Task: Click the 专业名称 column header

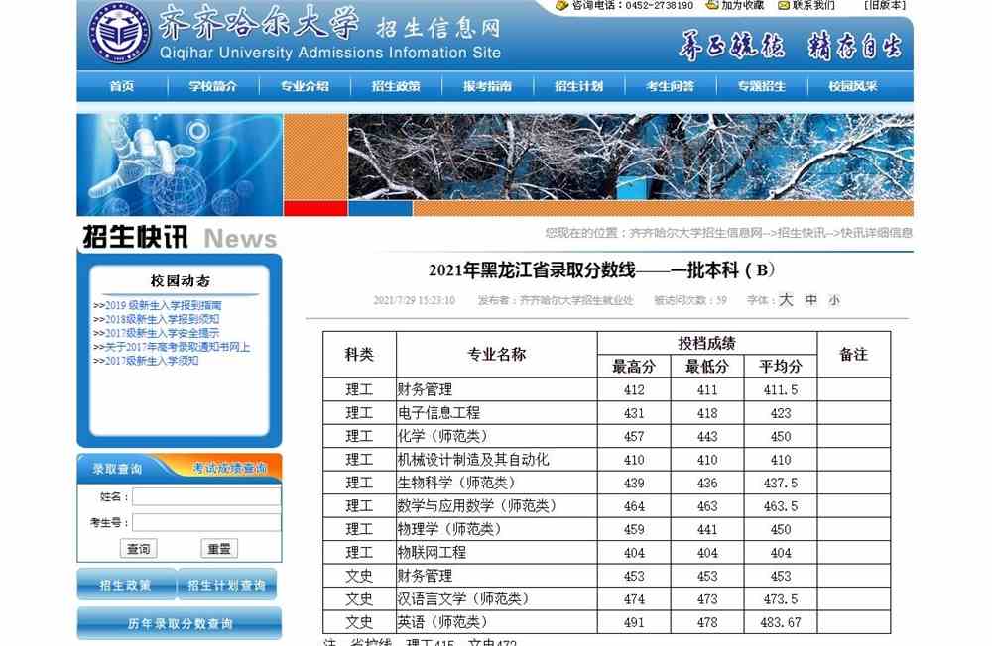Action: pos(497,355)
